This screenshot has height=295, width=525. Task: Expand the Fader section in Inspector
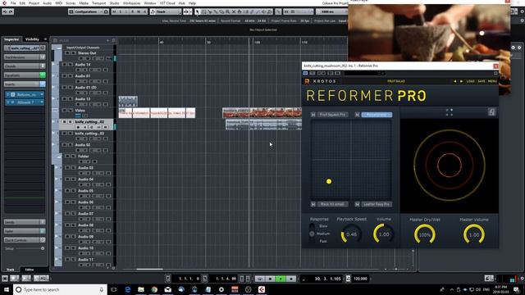click(25, 231)
